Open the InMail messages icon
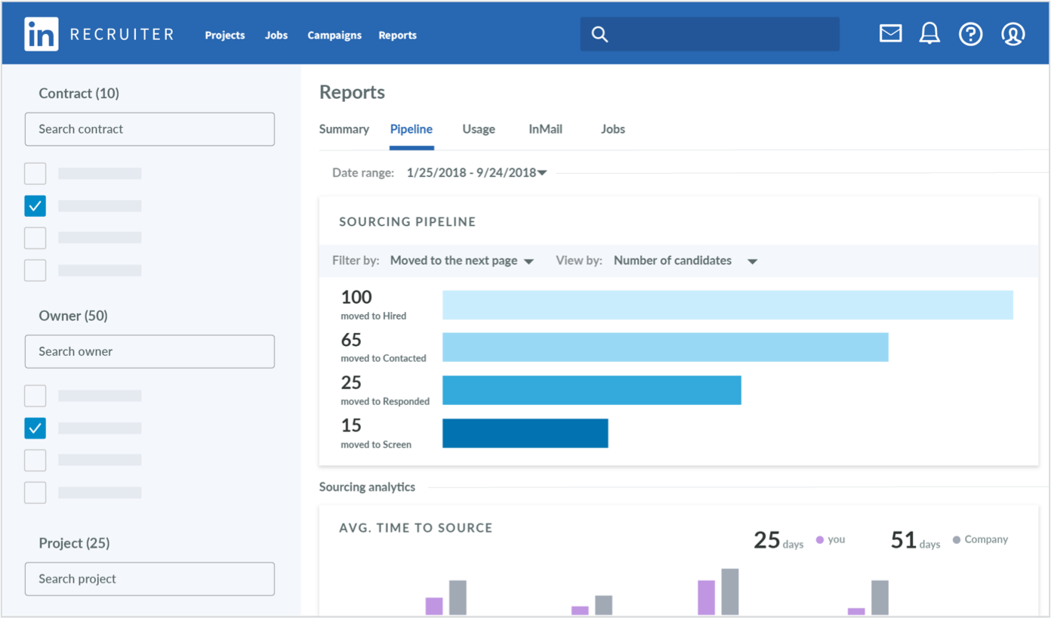Image resolution: width=1051 pixels, height=618 pixels. [890, 33]
